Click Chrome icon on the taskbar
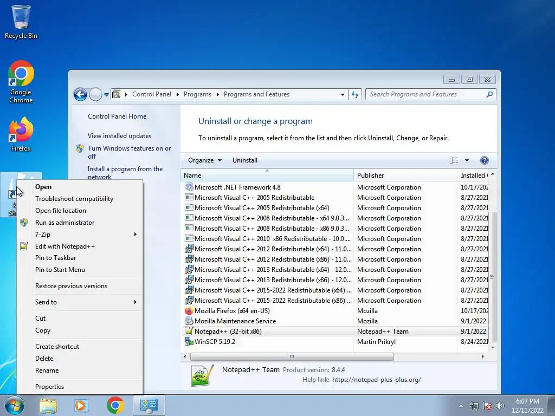This screenshot has height=416, width=555. click(x=115, y=405)
